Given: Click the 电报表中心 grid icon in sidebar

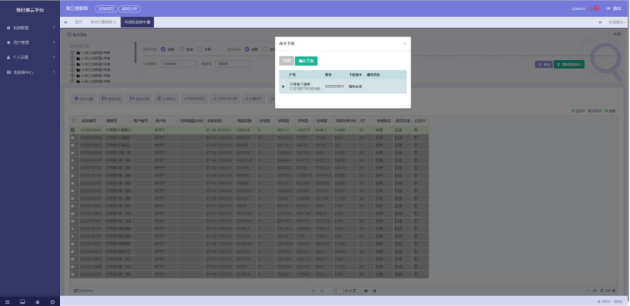Looking at the screenshot, I should [8, 71].
